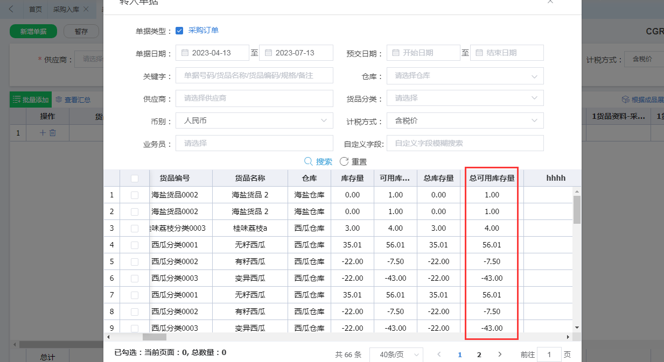Open the 仓库 warehouse dropdown

[x=465, y=76]
